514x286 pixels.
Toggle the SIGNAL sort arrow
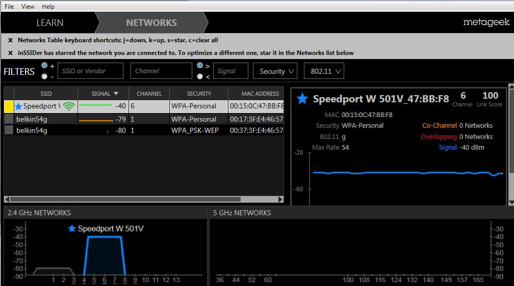point(116,94)
